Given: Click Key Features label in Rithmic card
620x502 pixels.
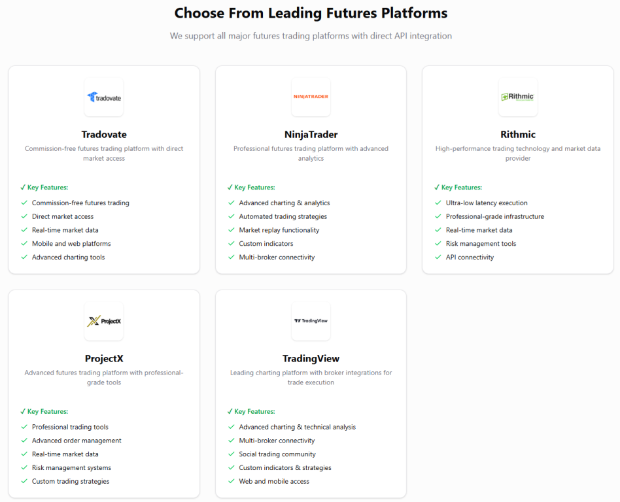Looking at the screenshot, I should 462,188.
